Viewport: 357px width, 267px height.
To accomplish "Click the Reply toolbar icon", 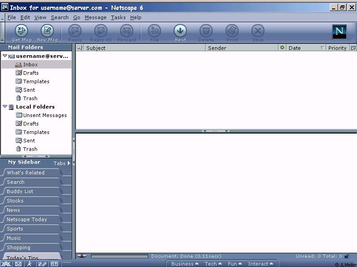I will 75,31.
